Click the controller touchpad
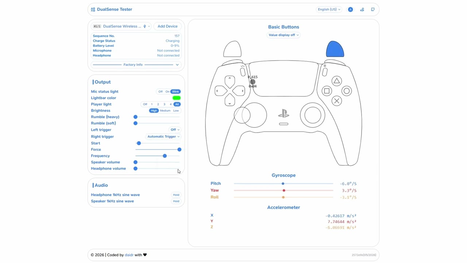 (283, 79)
